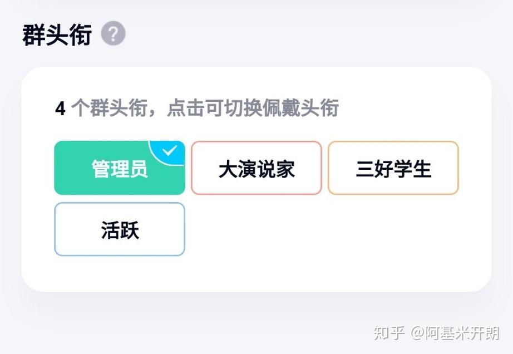The width and height of the screenshot is (513, 354).
Task: Choose the 活跃 title badge
Action: (x=119, y=229)
